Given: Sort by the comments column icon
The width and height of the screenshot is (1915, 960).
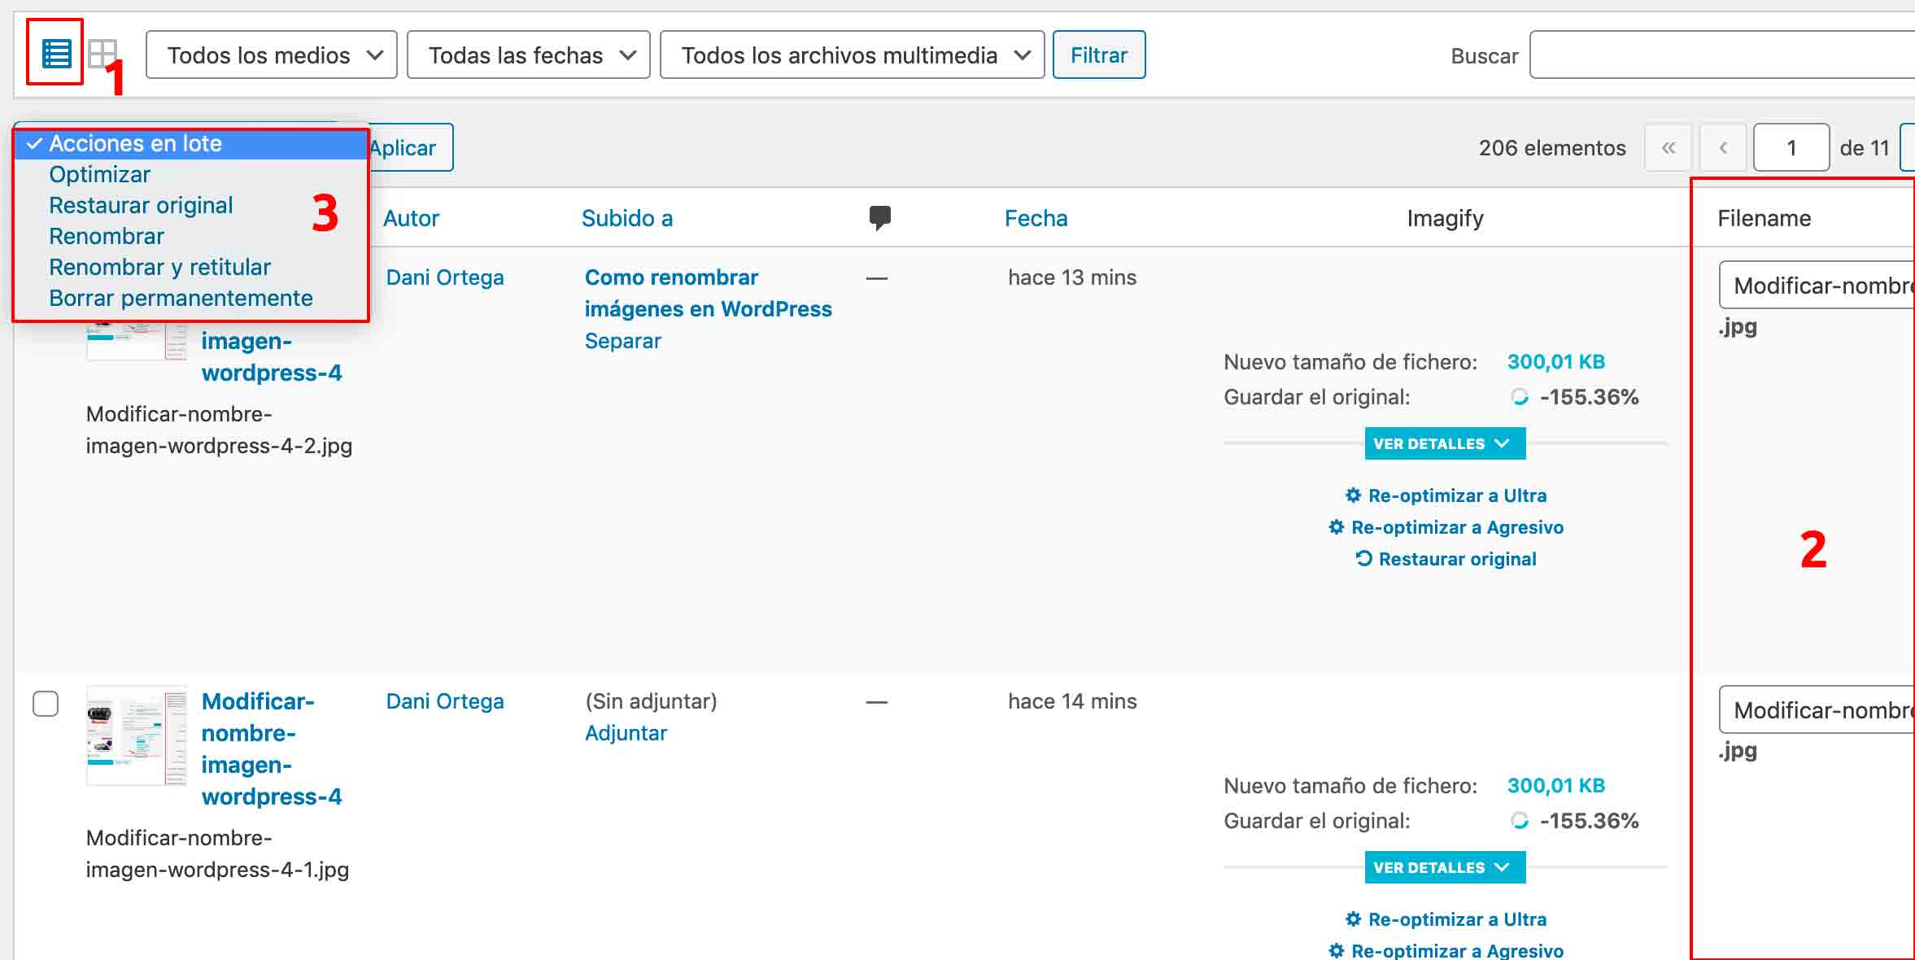Looking at the screenshot, I should coord(878,217).
